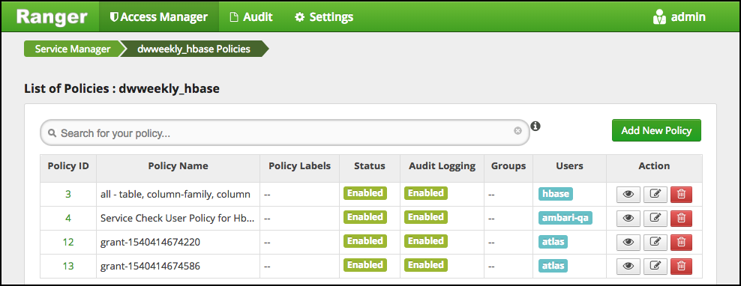
Task: View the Service Check User Policy
Action: pos(628,218)
